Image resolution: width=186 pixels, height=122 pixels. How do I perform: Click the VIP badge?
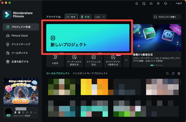tap(9, 115)
